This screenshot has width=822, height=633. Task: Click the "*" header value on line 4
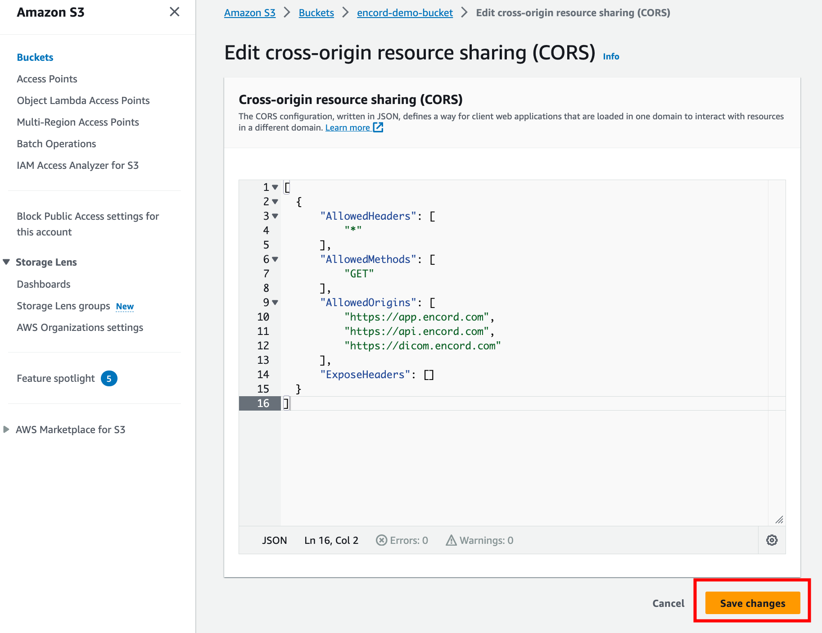(x=353, y=230)
